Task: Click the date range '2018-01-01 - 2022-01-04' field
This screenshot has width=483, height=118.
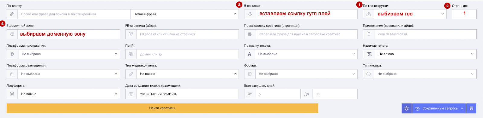Action: point(188,94)
